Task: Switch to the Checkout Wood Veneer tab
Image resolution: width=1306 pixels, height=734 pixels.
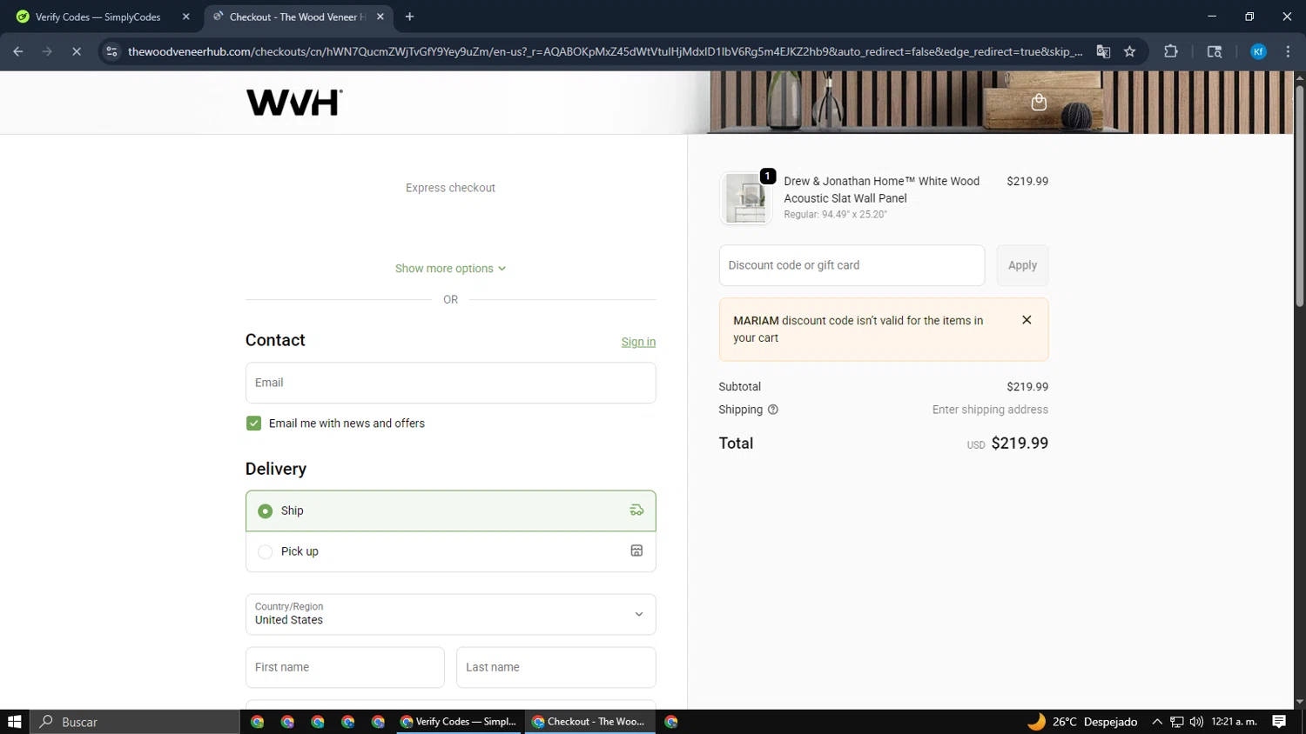Action: click(299, 17)
